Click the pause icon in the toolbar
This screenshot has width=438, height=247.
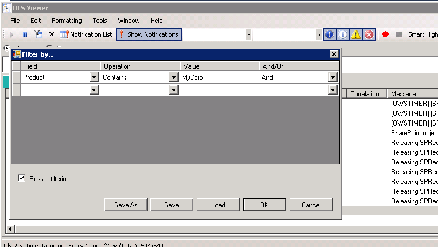click(x=25, y=34)
